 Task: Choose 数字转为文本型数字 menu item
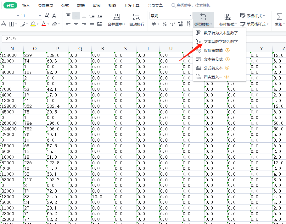point(219,33)
